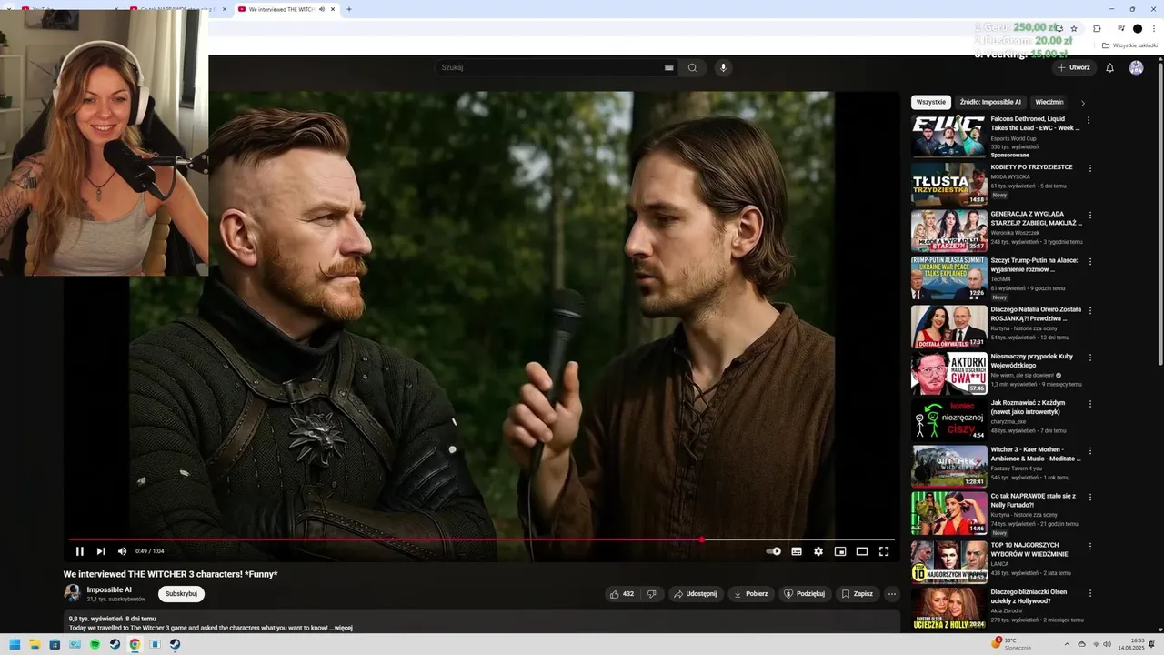Show more filter chips with arrow

(x=1082, y=103)
